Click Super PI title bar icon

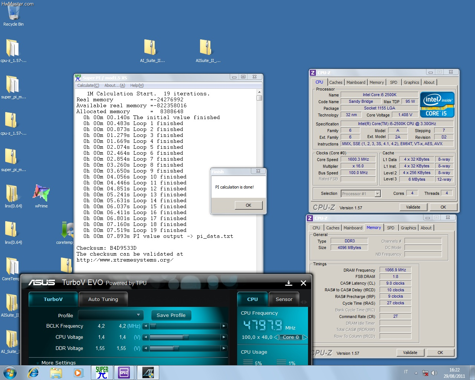[78, 77]
